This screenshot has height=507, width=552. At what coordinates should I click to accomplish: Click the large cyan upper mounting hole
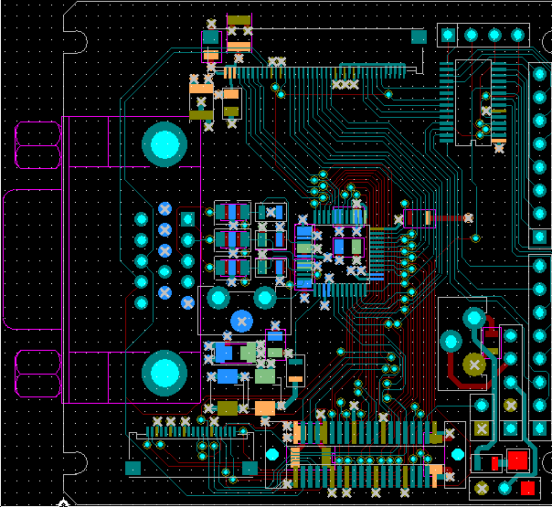point(165,144)
